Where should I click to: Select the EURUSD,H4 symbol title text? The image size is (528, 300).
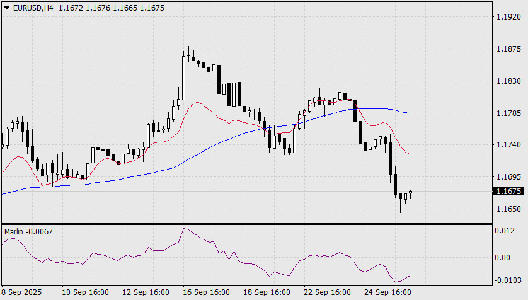click(33, 8)
